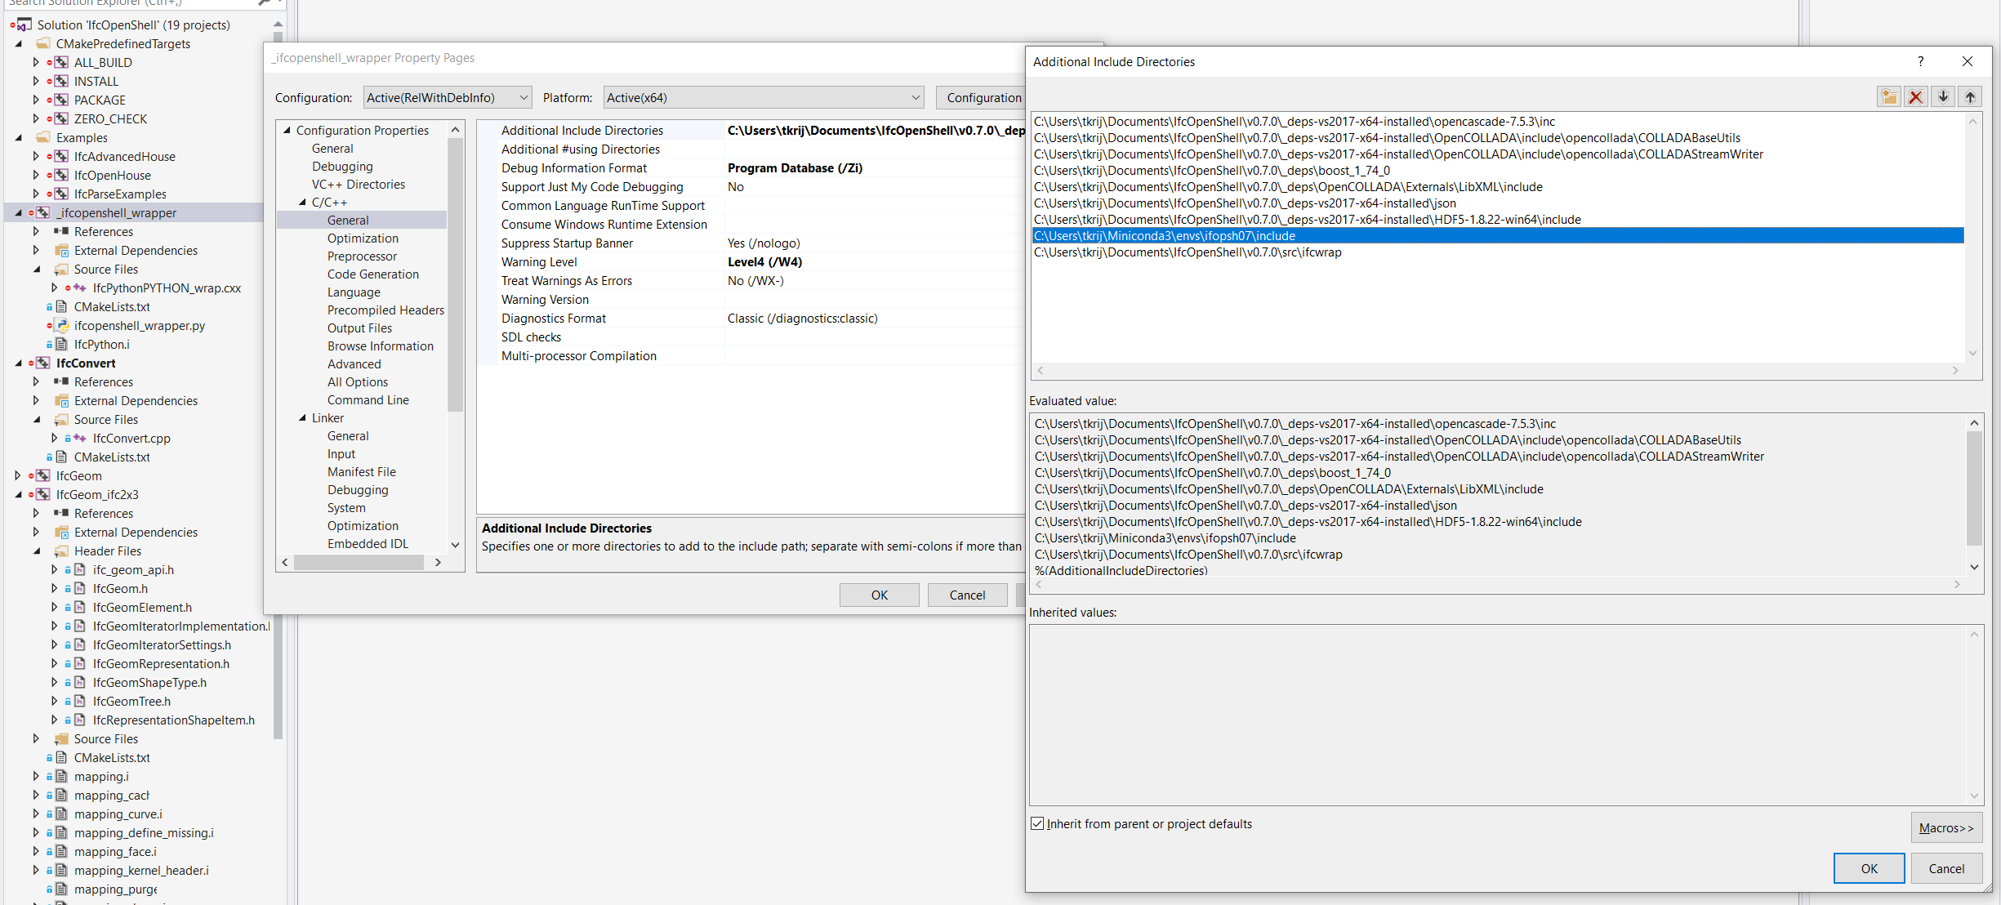The width and height of the screenshot is (2001, 905).
Task: Click the Python icon next to ifcopenshell_wrapper.py
Action: click(x=64, y=325)
